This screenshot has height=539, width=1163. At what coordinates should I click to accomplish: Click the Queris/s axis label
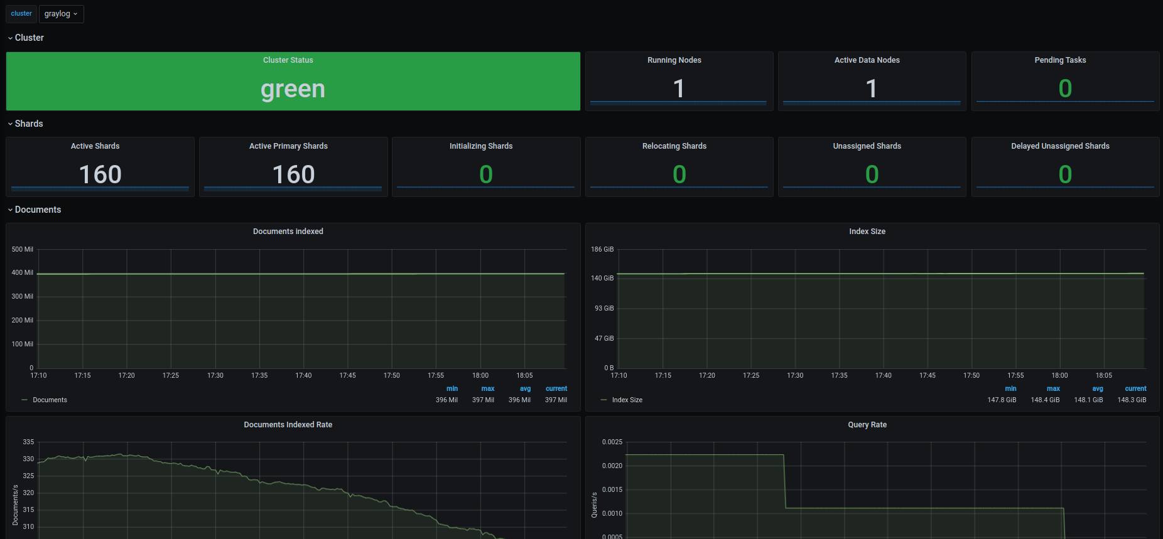[594, 504]
